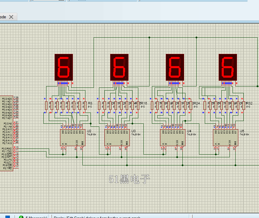Image resolution: width=259 pixels, height=218 pixels.
Task: Click the P3.0/RXD pin on microcontroller
Action: pos(7,148)
